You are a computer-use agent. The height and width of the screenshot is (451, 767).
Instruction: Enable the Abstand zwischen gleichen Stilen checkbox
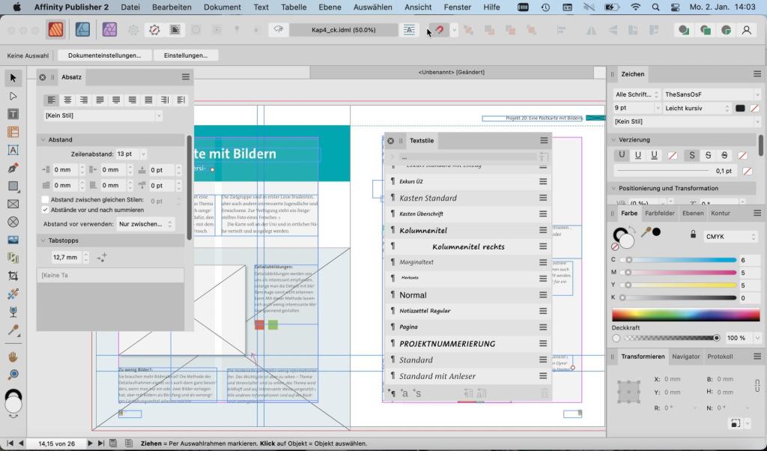[x=44, y=200]
